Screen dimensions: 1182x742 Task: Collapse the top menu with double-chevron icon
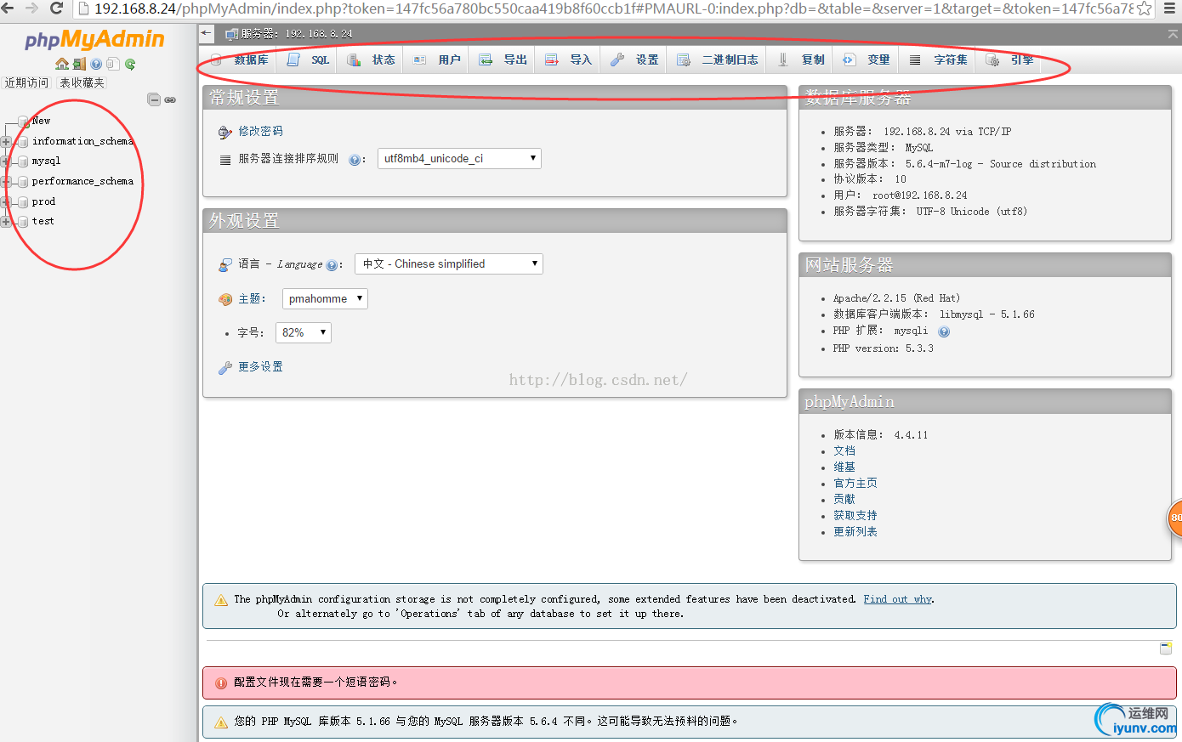(1173, 34)
